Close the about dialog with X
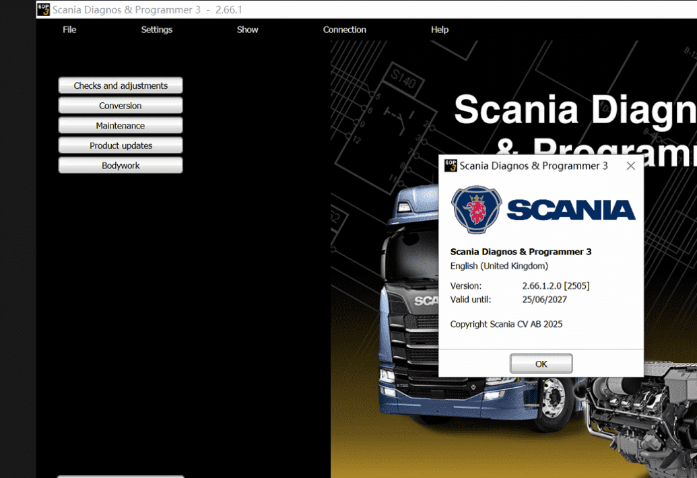 click(631, 166)
